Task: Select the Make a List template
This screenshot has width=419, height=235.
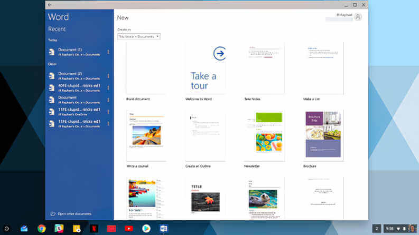Action: point(323,68)
